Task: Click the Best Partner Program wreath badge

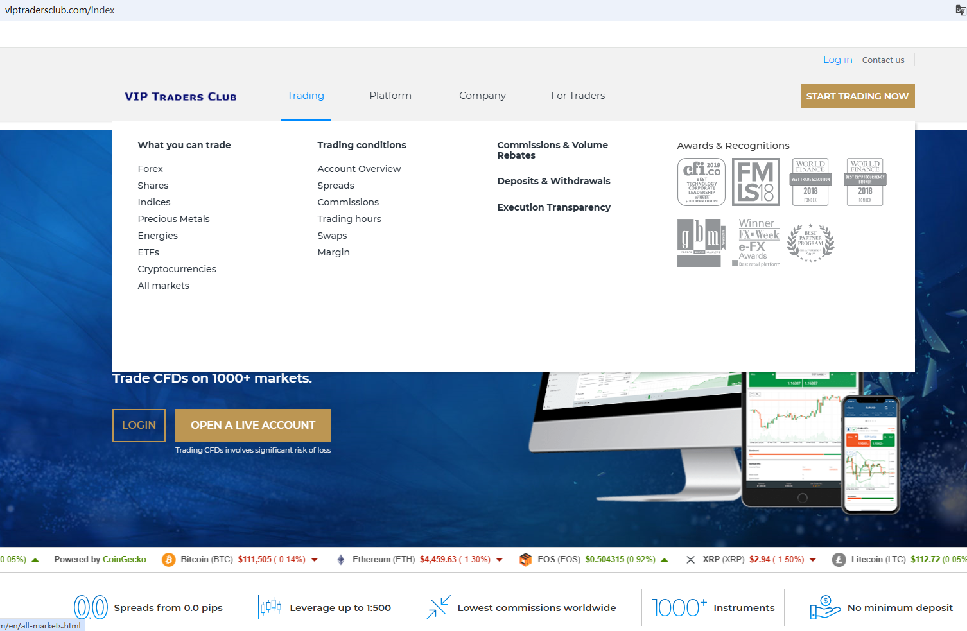Action: (810, 243)
